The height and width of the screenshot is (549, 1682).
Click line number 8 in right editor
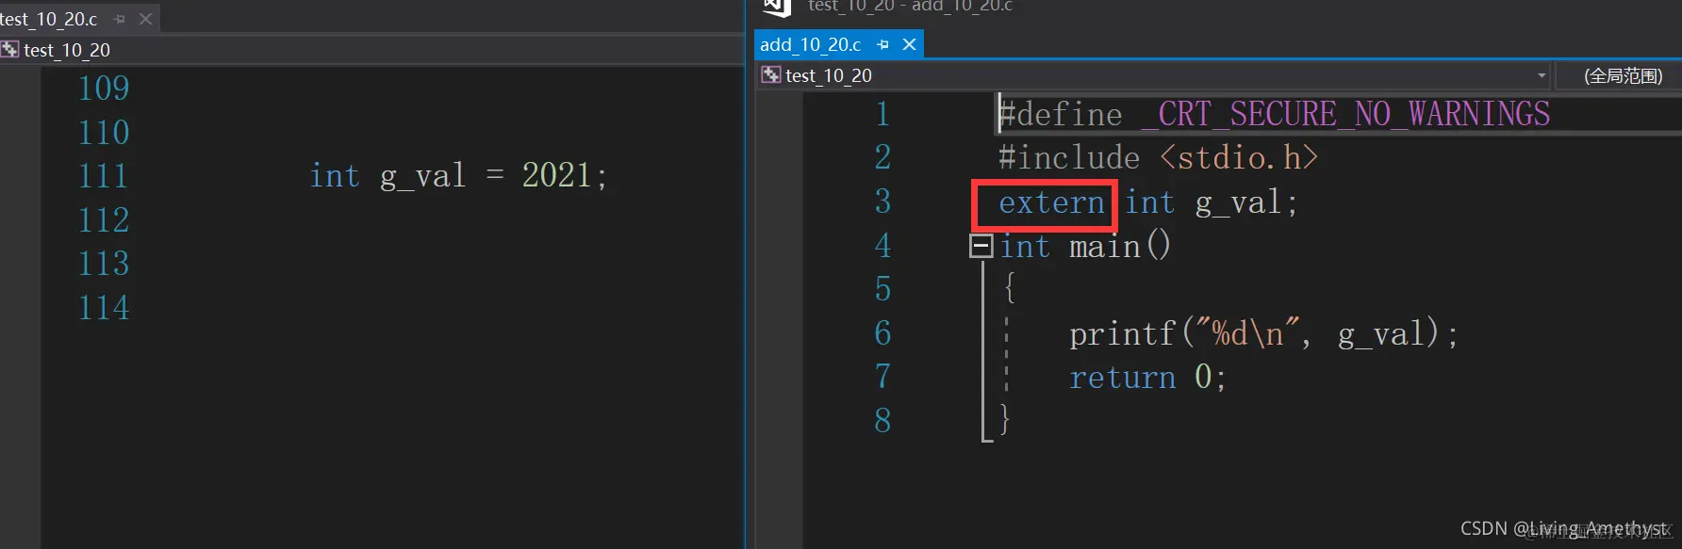pyautogui.click(x=882, y=420)
